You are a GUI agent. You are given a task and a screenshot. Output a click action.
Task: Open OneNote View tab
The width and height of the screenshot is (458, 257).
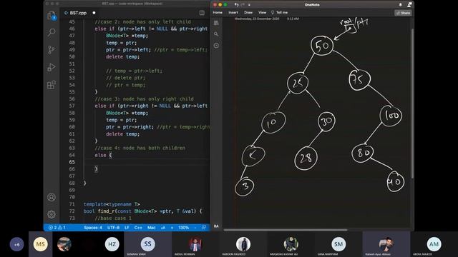(263, 13)
